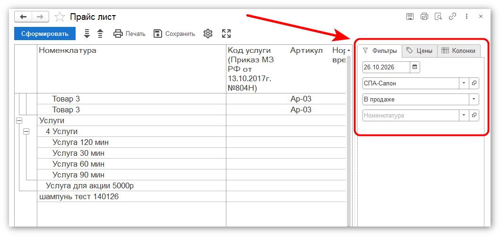500x236 pixels.
Task: Click the СПА-Салон field
Action: coord(411,84)
